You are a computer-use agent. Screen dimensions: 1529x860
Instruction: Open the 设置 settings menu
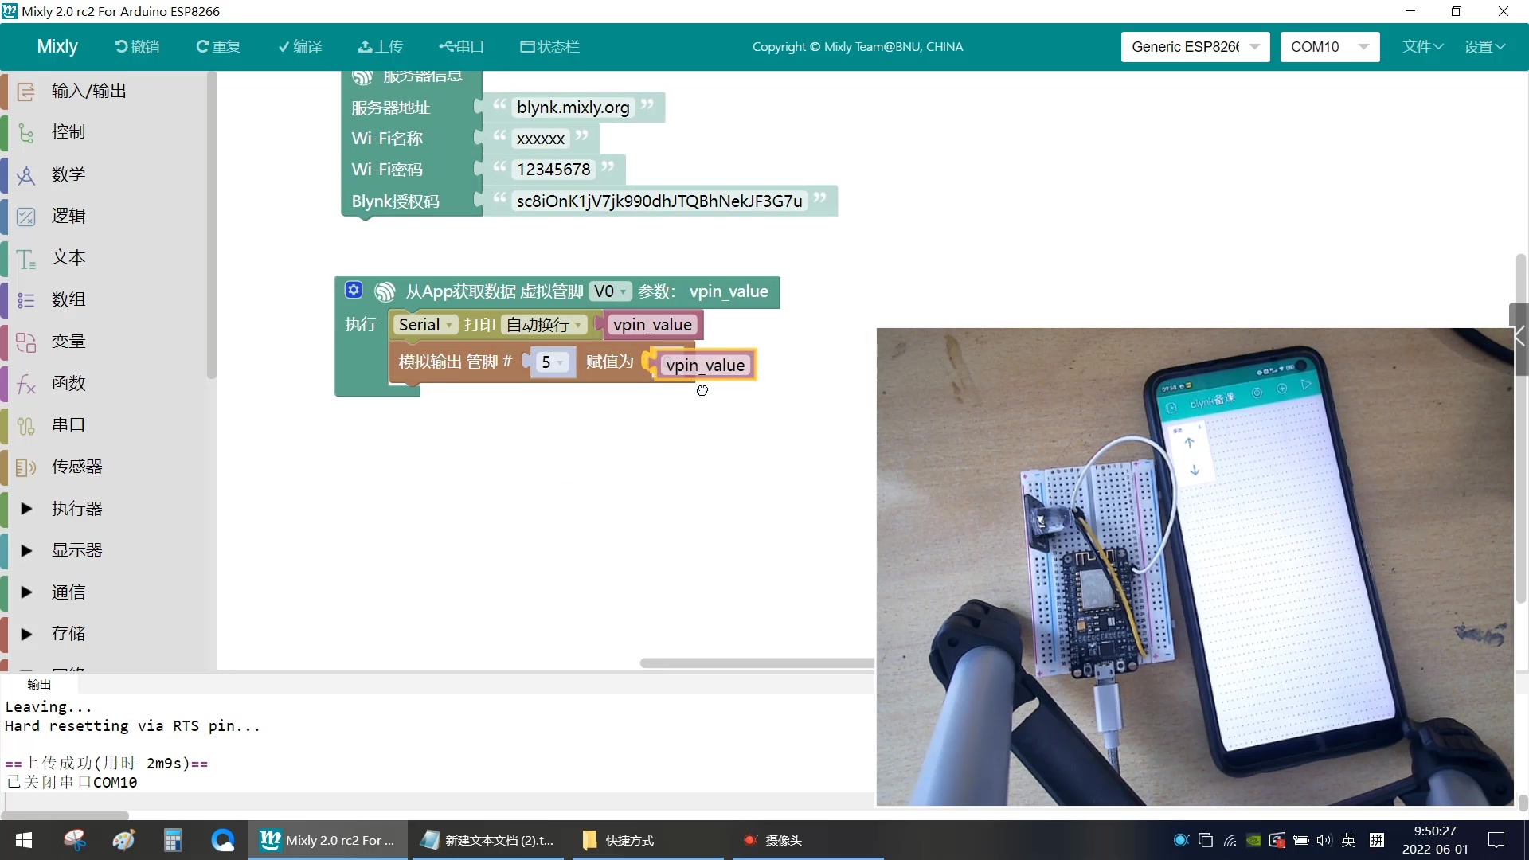point(1484,46)
